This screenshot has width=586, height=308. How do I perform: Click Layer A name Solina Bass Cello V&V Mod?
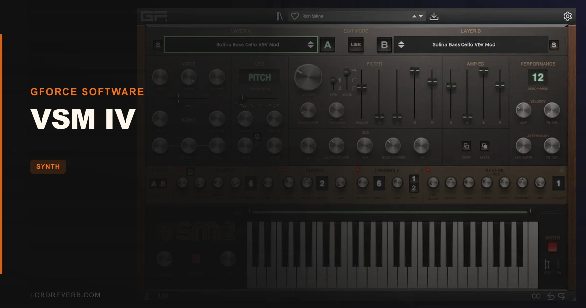pos(248,44)
